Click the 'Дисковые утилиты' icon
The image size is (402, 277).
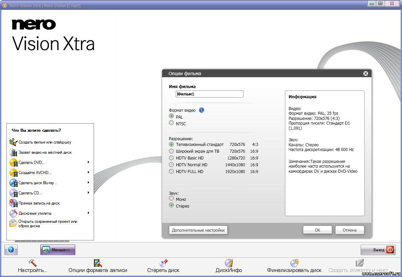click(x=13, y=213)
